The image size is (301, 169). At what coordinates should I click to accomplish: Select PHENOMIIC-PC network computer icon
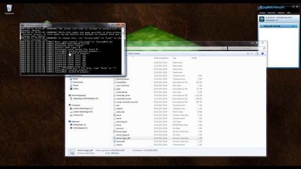(71, 125)
